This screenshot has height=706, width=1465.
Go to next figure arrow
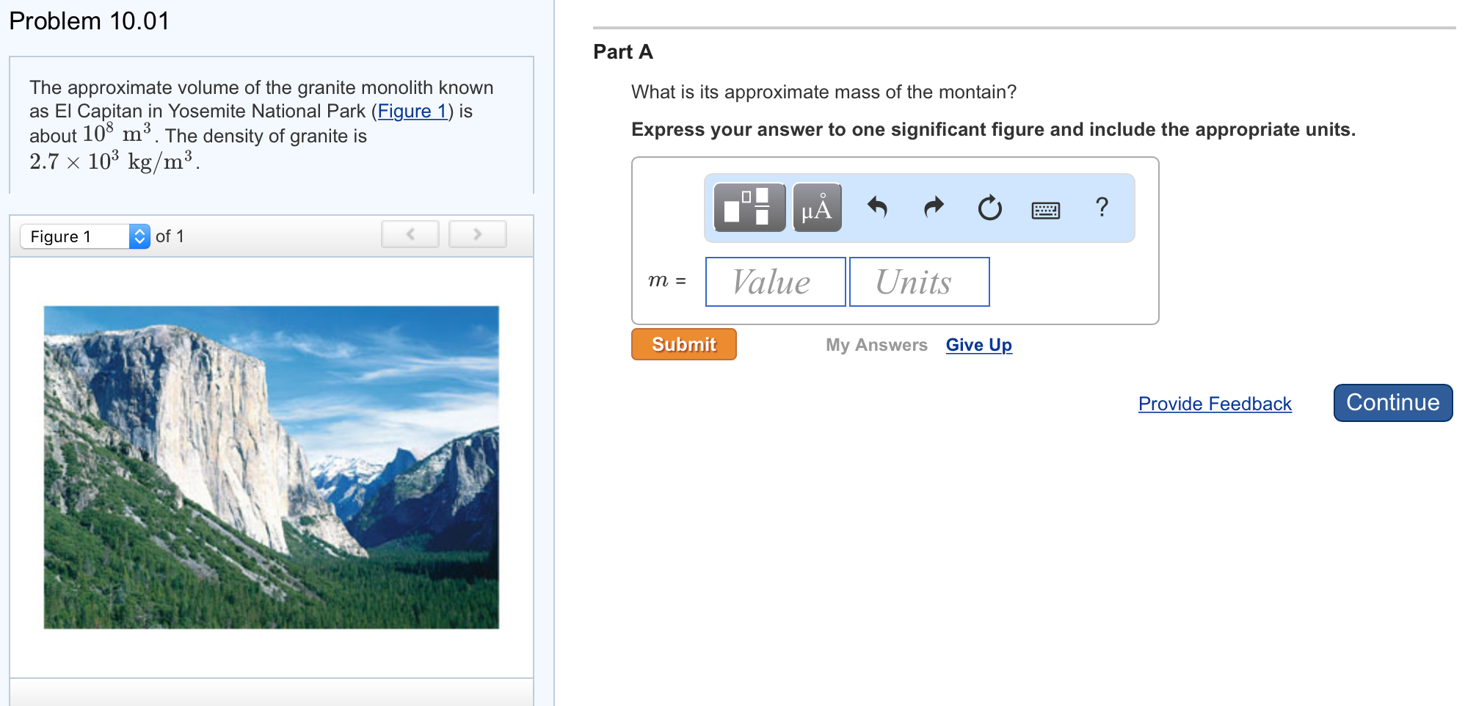coord(478,234)
